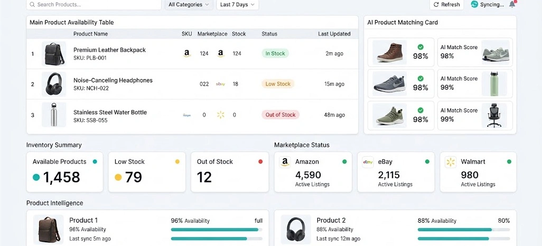Click Walmart spark icon in water bottle row
This screenshot has width=542, height=246.
[x=220, y=115]
